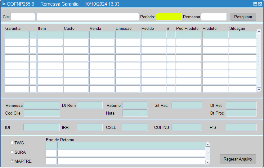Click the Remessa search field at top
264x168 pixels.
pyautogui.click(x=213, y=17)
